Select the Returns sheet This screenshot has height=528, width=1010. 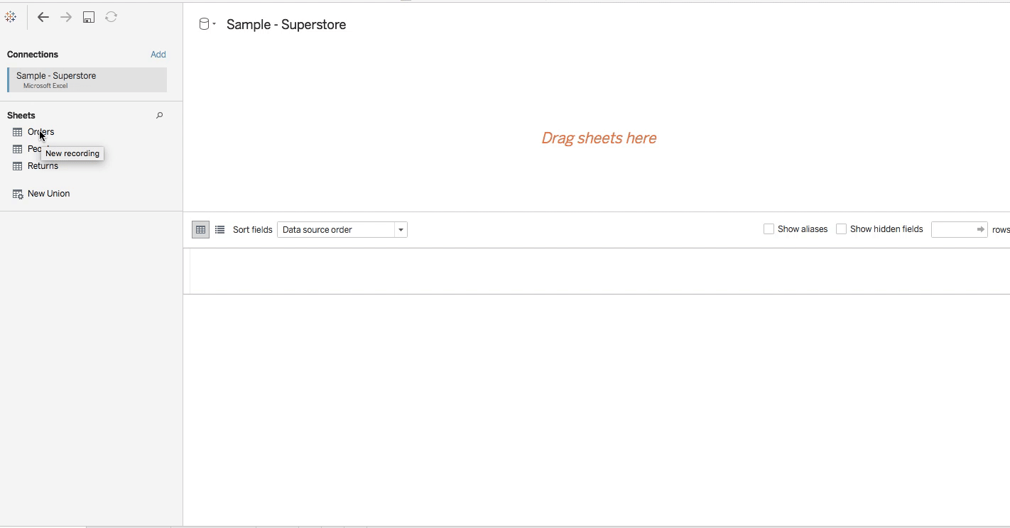coord(43,166)
